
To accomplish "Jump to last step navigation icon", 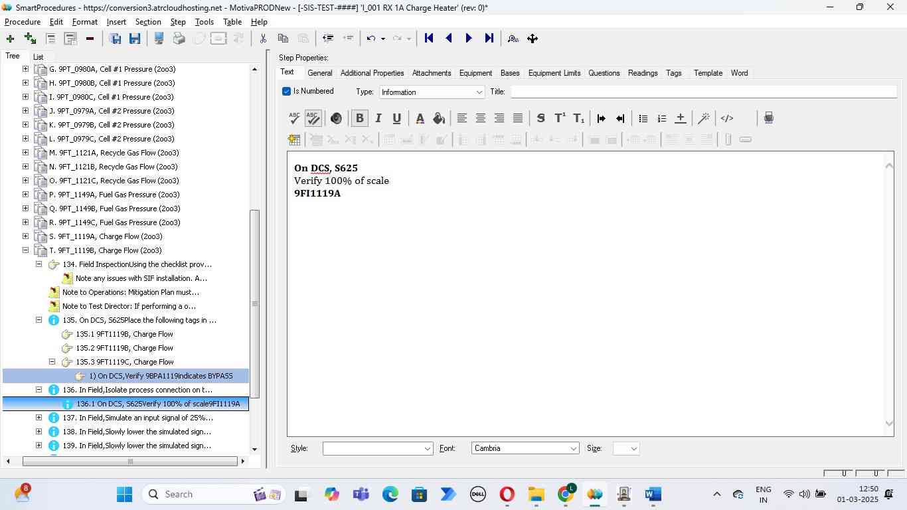I will coord(489,39).
